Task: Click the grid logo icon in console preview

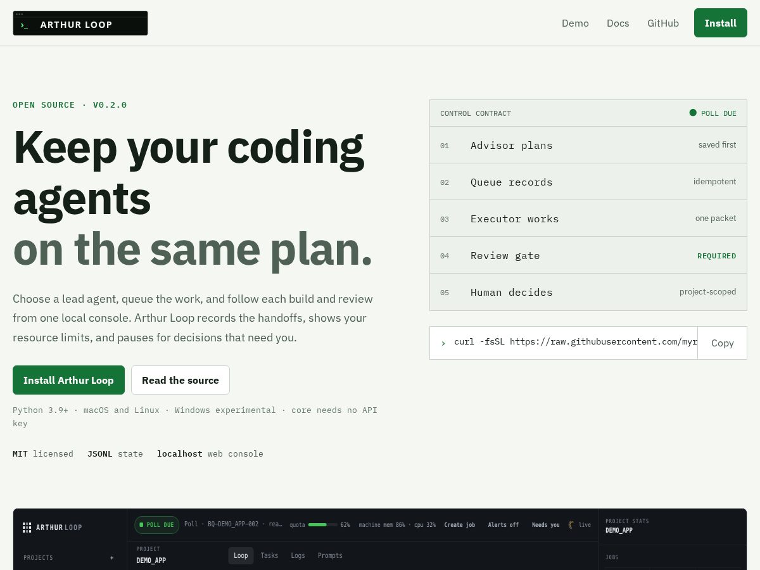Action: pyautogui.click(x=27, y=527)
